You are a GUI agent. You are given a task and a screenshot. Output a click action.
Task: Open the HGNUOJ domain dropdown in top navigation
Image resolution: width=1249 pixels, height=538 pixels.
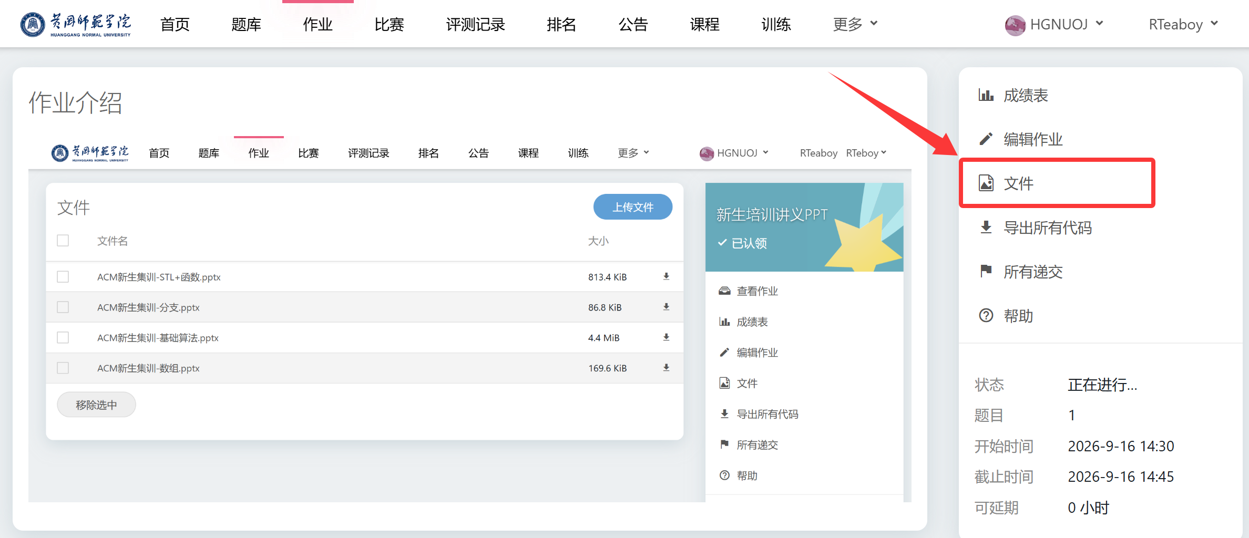pos(1054,24)
